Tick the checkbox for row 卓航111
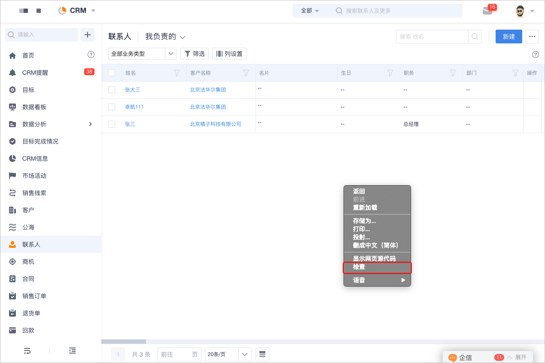The width and height of the screenshot is (545, 363). (112, 107)
